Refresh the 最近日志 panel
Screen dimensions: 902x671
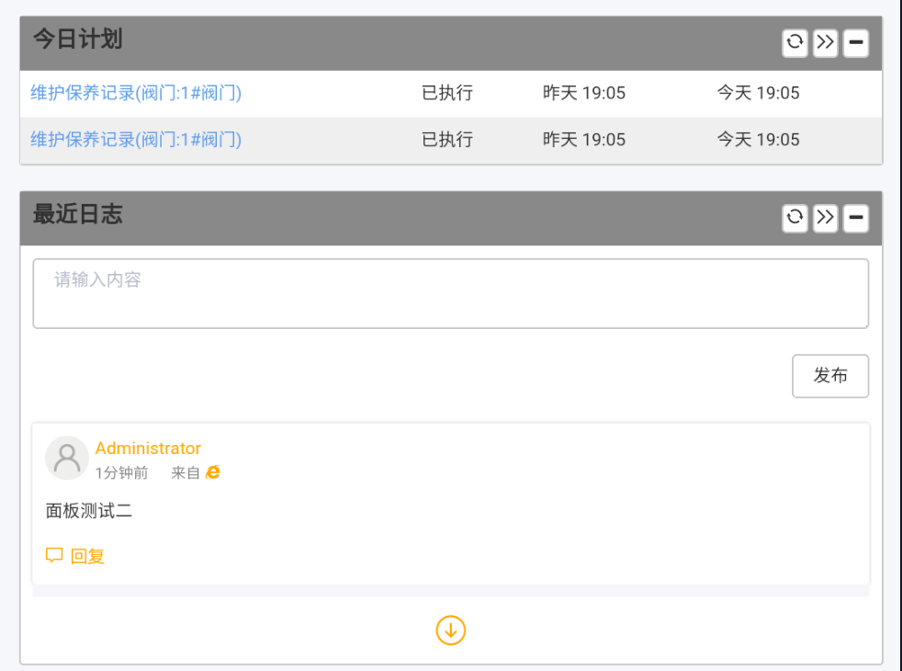pyautogui.click(x=795, y=218)
